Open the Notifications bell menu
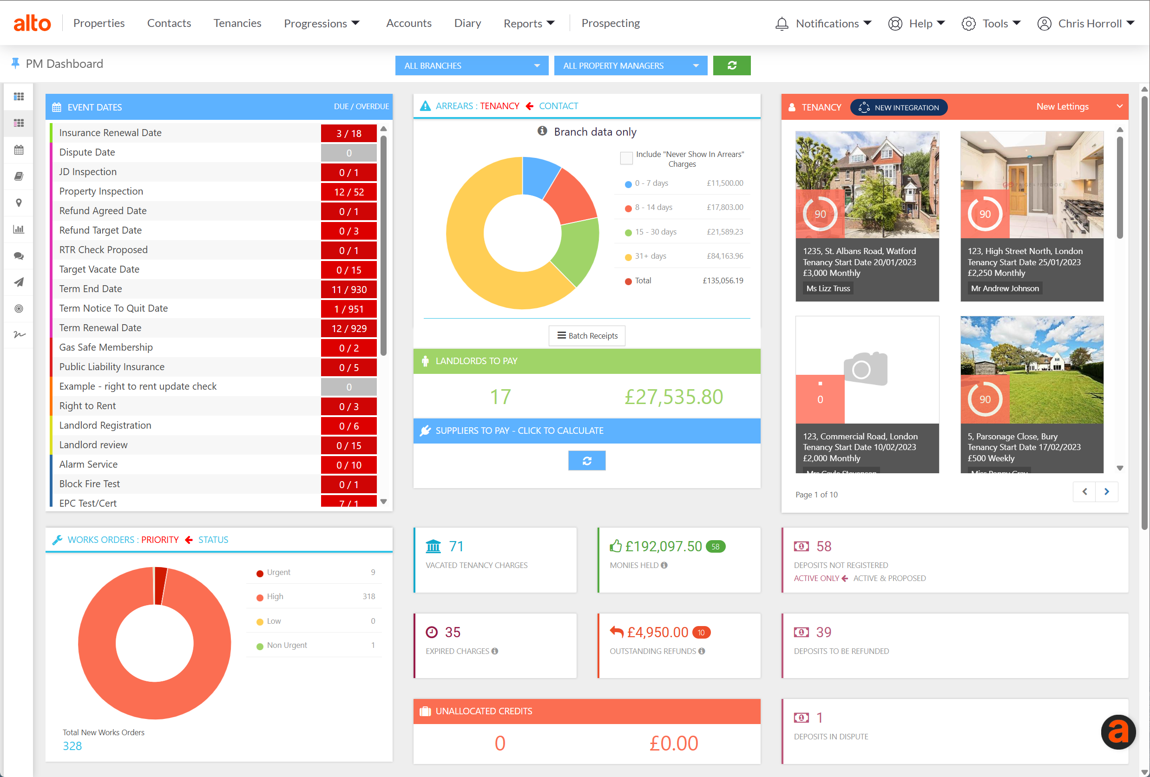The image size is (1150, 777). [823, 23]
